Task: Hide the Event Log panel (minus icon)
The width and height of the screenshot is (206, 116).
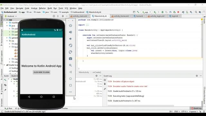Action: 201,76
